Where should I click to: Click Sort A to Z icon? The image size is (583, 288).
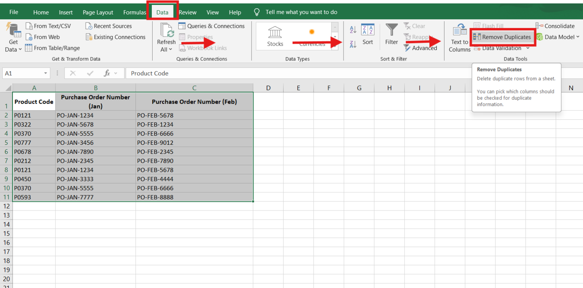click(352, 29)
